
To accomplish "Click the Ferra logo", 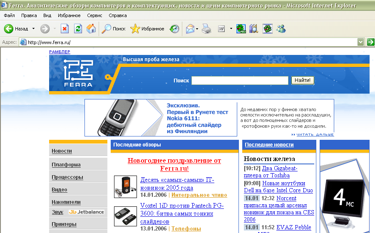I will pyautogui.click(x=78, y=73).
